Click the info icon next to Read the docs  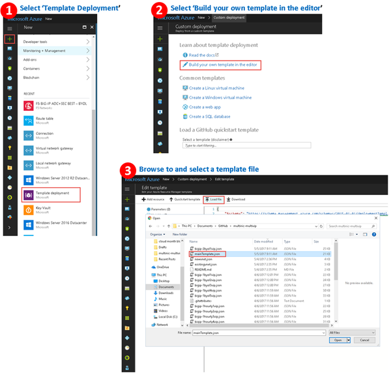pos(185,55)
